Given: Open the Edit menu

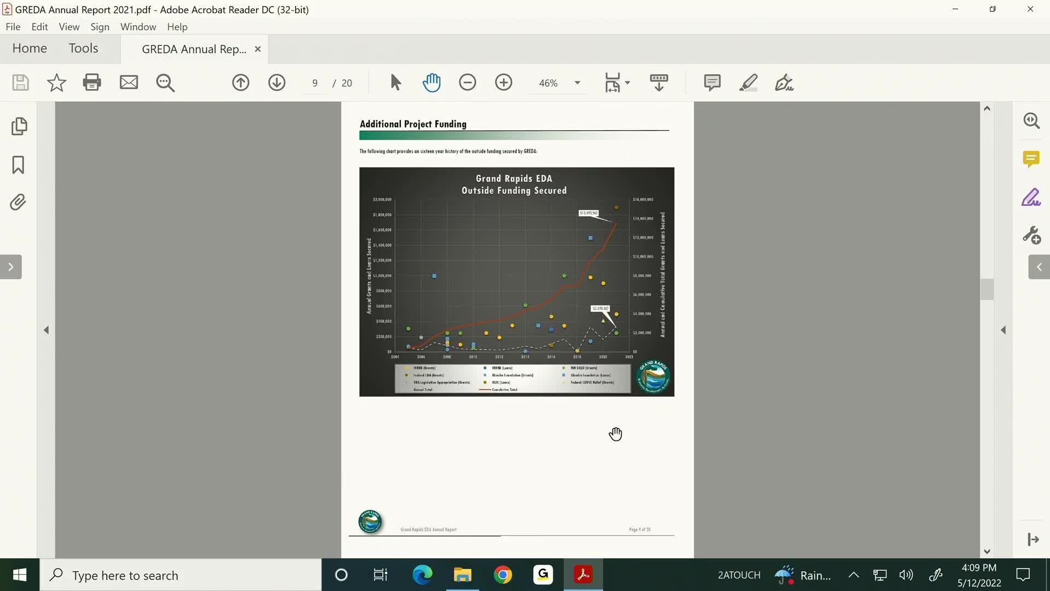Looking at the screenshot, I should pyautogui.click(x=39, y=27).
